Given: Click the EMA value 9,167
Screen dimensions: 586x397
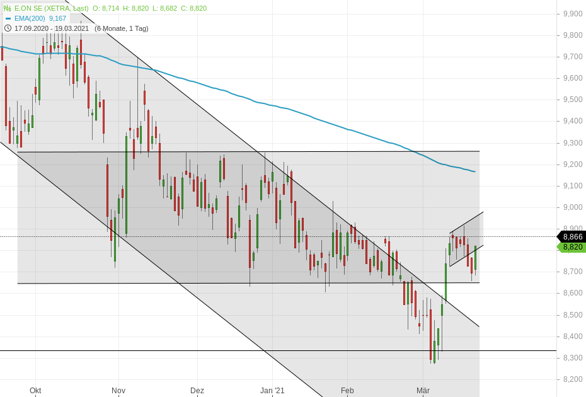Looking at the screenshot, I should [57, 18].
